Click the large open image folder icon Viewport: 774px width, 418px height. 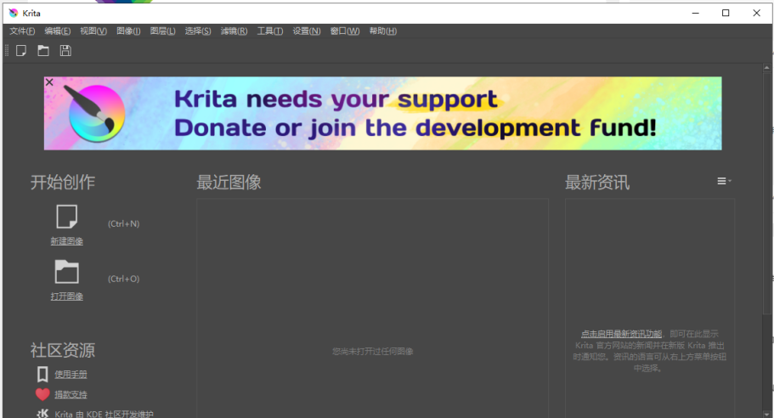click(x=66, y=272)
